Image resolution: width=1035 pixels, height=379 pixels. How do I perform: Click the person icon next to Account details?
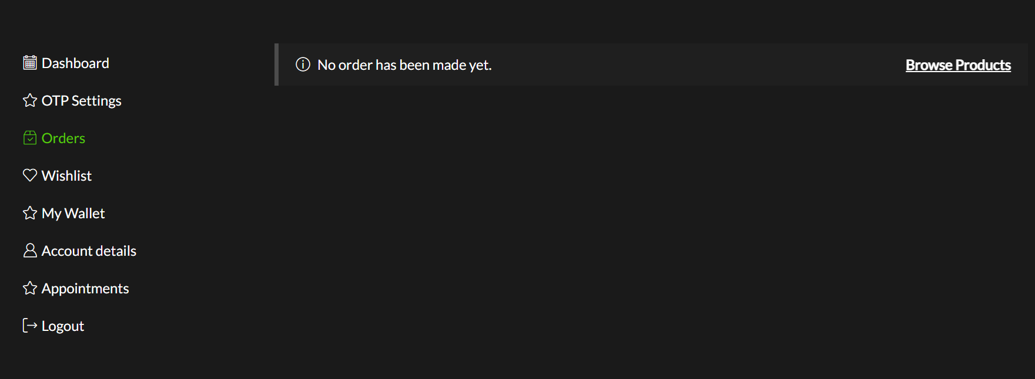[x=29, y=250]
